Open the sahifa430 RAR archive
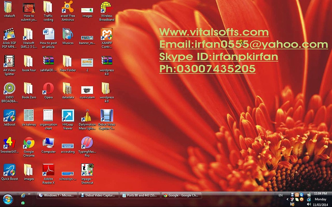Image resolution: width=332 pixels, height=207 pixels. pos(48,64)
